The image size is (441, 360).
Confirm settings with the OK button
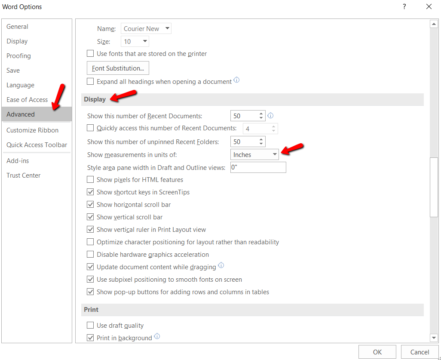point(377,352)
